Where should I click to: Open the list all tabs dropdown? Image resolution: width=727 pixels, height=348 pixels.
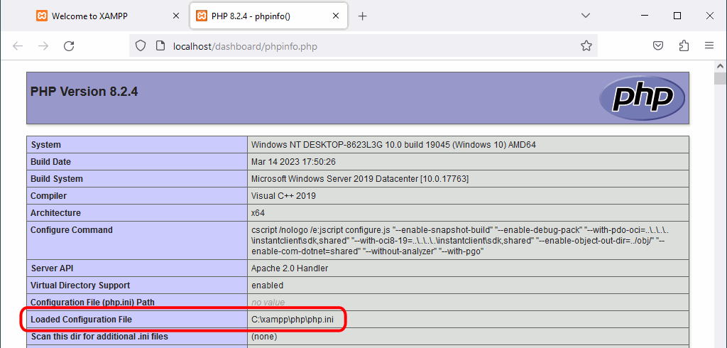tap(586, 16)
